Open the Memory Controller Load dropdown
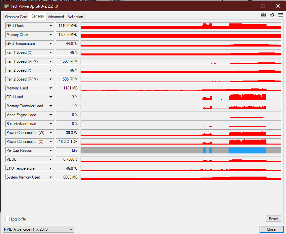The width and height of the screenshot is (286, 234). 51,106
